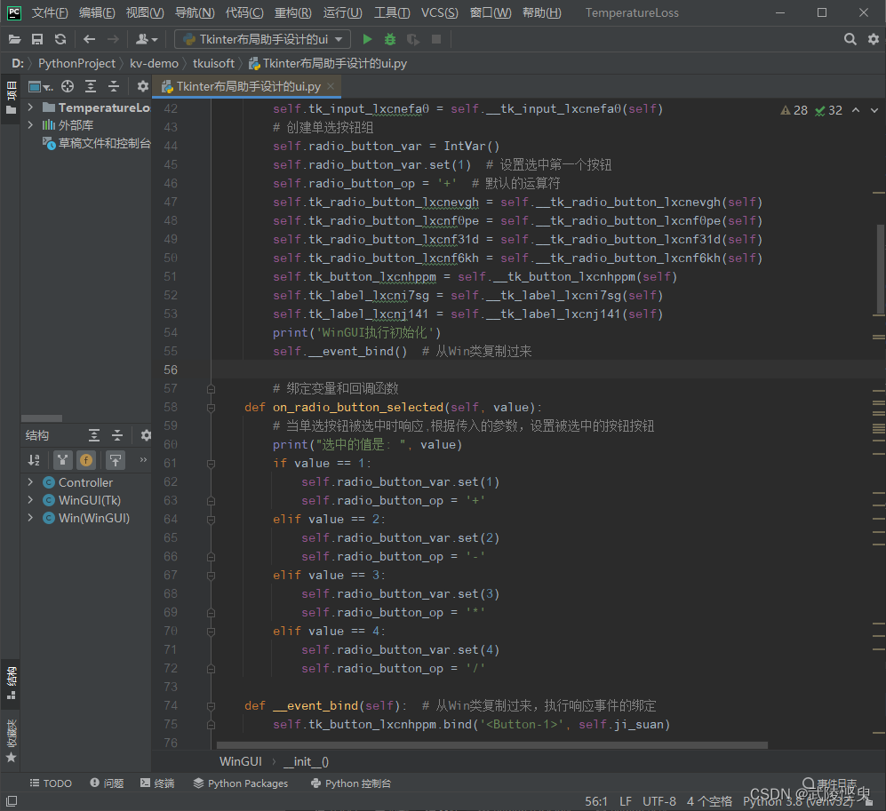This screenshot has height=811, width=886.
Task: Open search everywhere magnifier icon
Action: [x=850, y=39]
